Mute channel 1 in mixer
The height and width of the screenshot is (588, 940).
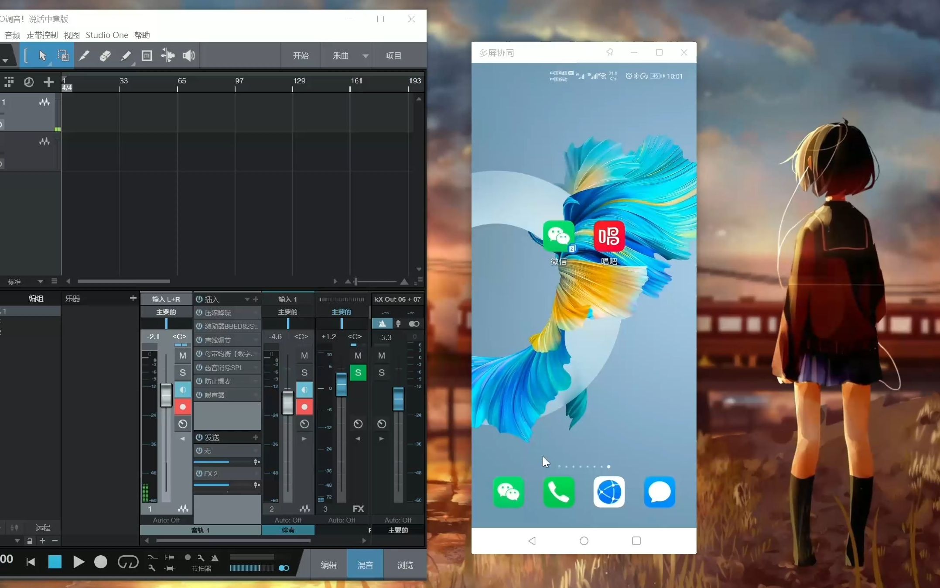[183, 355]
